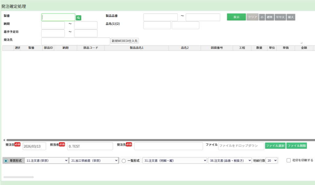This screenshot has height=185, width=315.
Task: Switch to the 最大 size
Action: pos(291,17)
